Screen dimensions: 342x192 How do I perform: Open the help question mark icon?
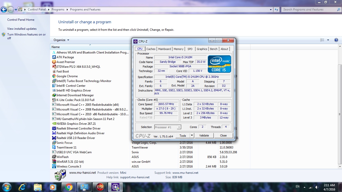pyautogui.click(x=336, y=40)
